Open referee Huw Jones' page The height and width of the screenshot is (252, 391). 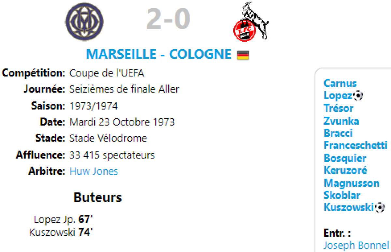coord(94,171)
